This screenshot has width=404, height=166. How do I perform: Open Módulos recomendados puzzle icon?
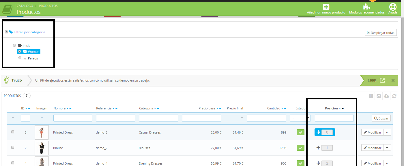(366, 7)
